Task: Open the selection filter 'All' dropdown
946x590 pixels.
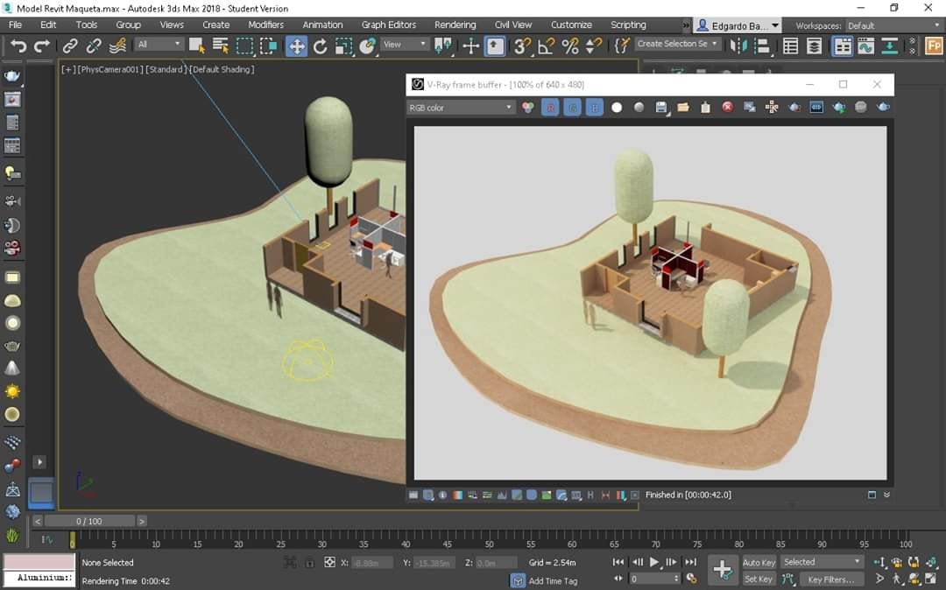Action: [159, 44]
